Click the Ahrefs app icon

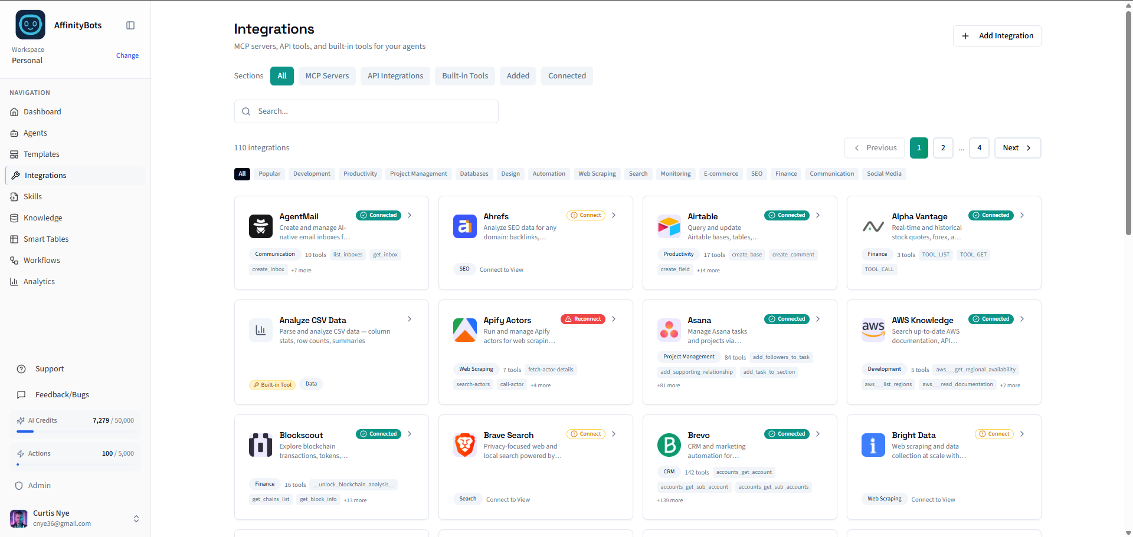point(464,226)
